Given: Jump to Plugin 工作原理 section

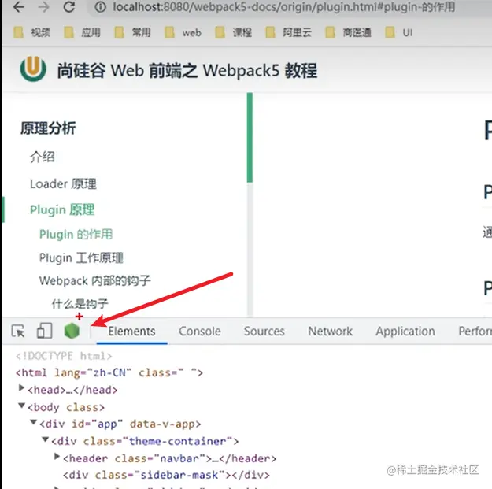Looking at the screenshot, I should (81, 257).
